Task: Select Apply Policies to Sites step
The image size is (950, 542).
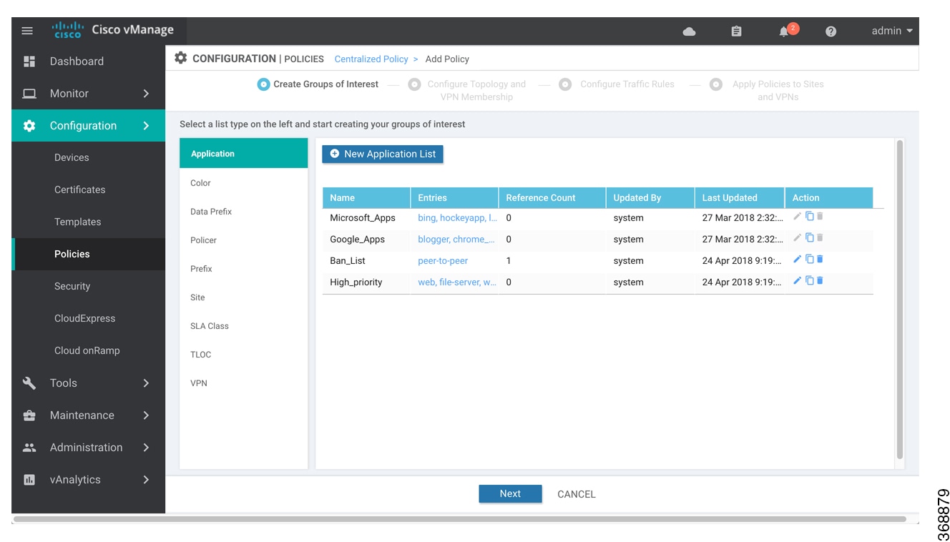Action: 767,90
